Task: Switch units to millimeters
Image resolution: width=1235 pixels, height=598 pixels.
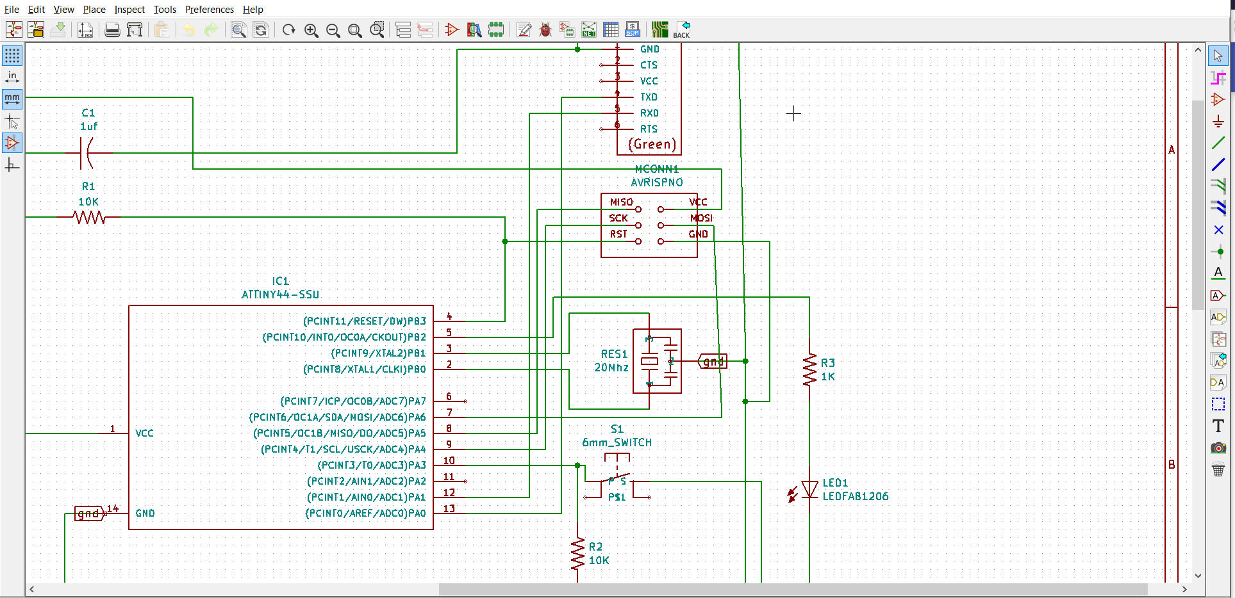Action: [x=12, y=99]
